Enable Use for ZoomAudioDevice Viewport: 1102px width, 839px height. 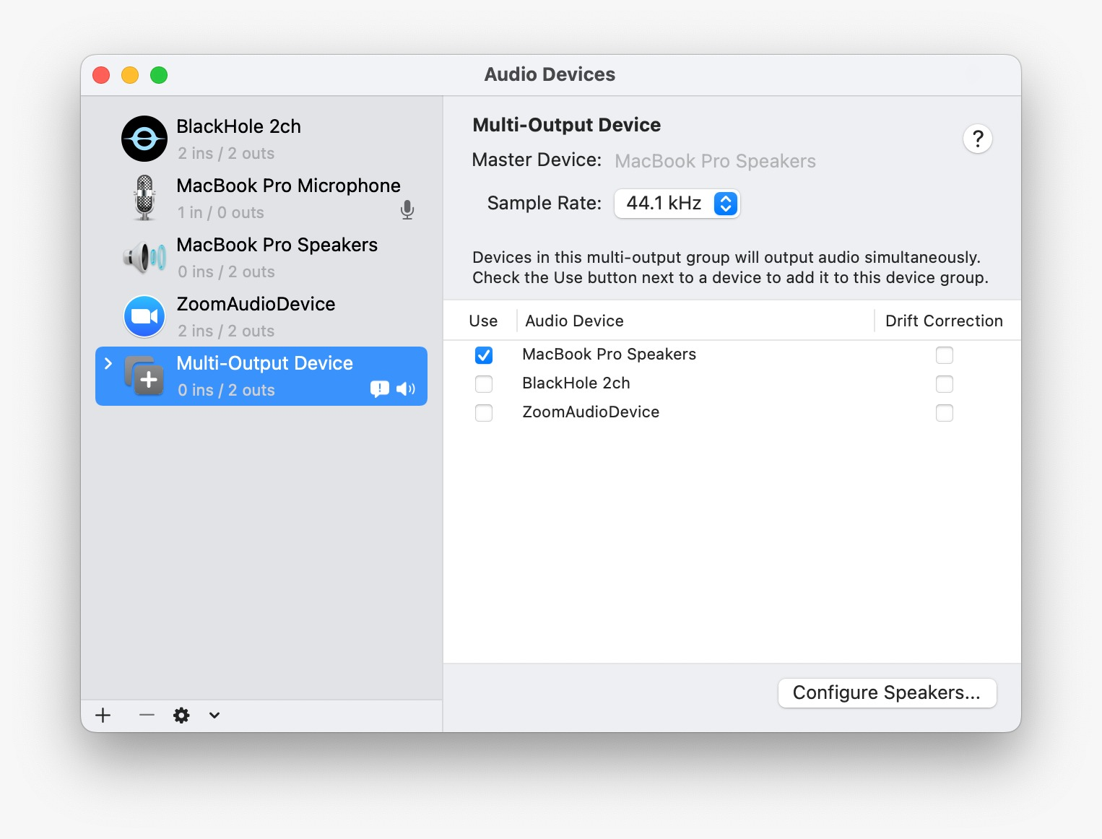(484, 413)
